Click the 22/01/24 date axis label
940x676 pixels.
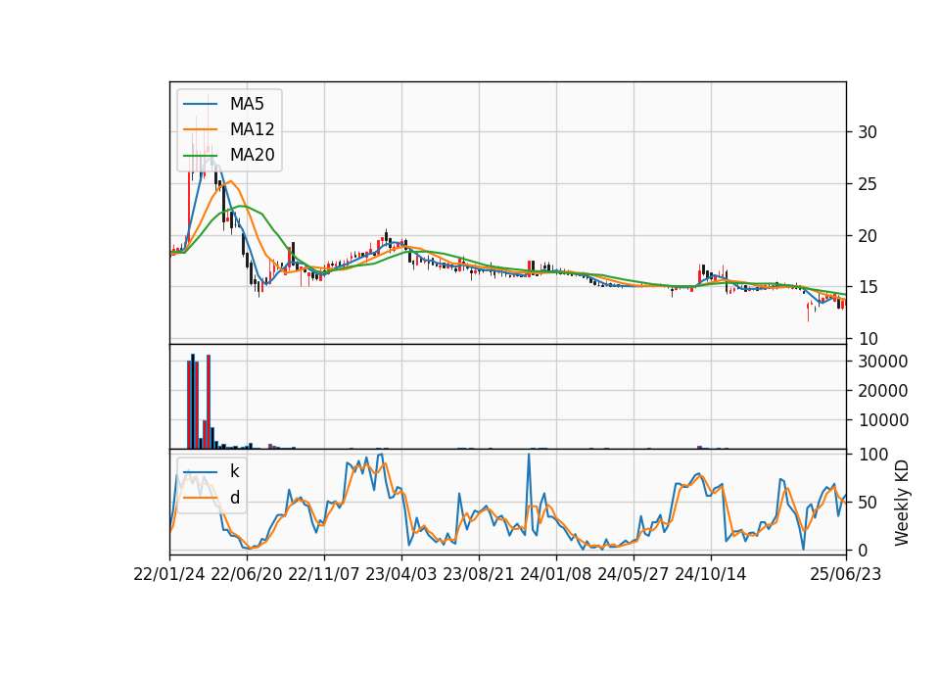click(x=169, y=575)
